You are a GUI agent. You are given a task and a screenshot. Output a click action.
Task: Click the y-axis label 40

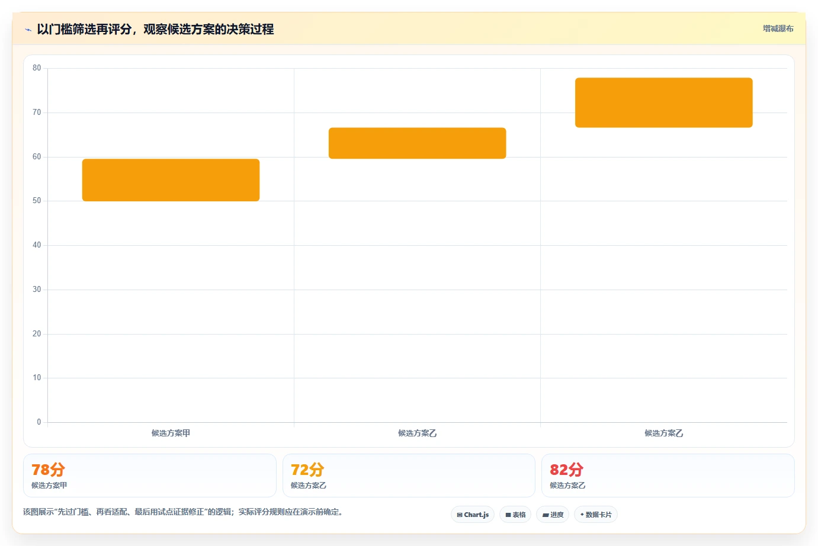click(x=37, y=245)
